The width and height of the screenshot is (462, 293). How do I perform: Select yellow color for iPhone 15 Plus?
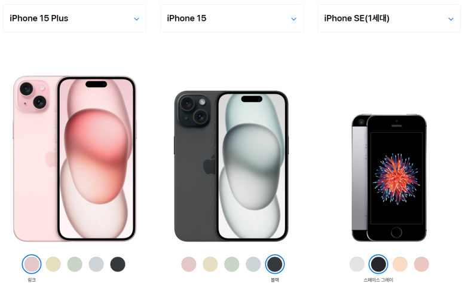pyautogui.click(x=53, y=264)
